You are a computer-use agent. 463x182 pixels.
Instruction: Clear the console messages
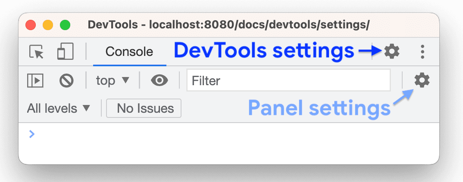coord(66,80)
